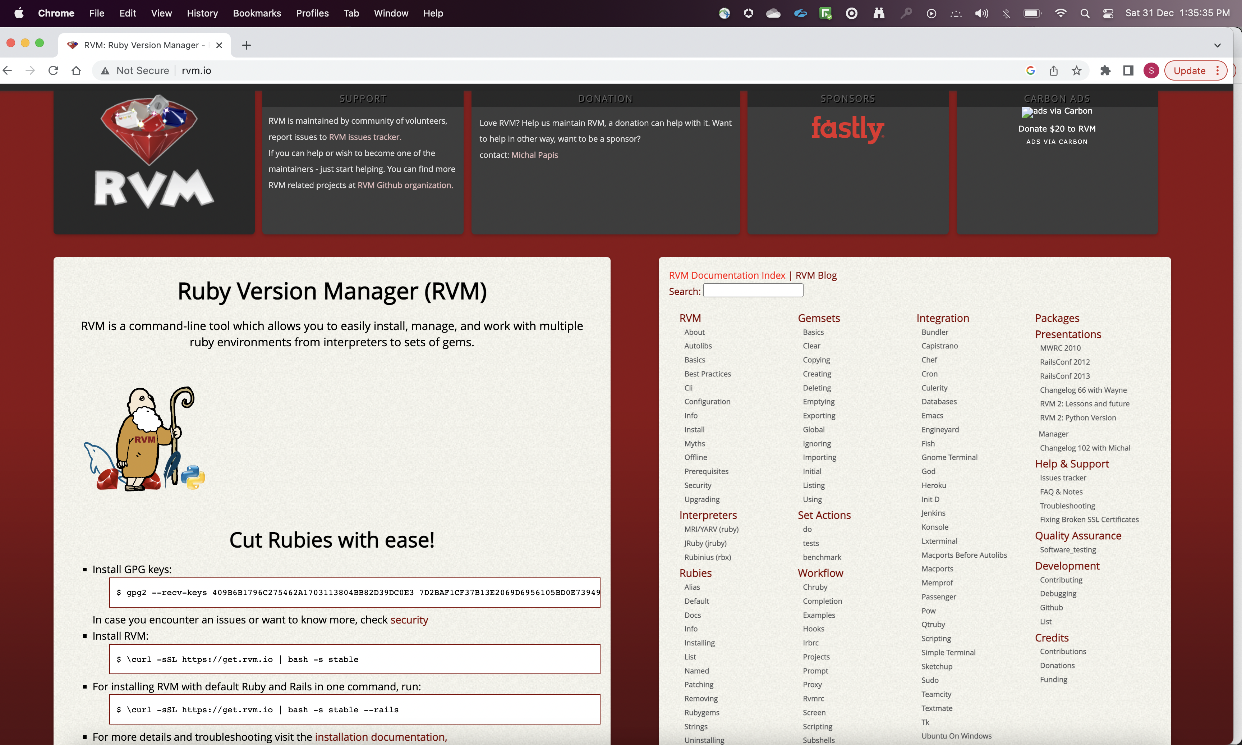
Task: Open Fixing Broken SSL Certificates link
Action: point(1089,520)
